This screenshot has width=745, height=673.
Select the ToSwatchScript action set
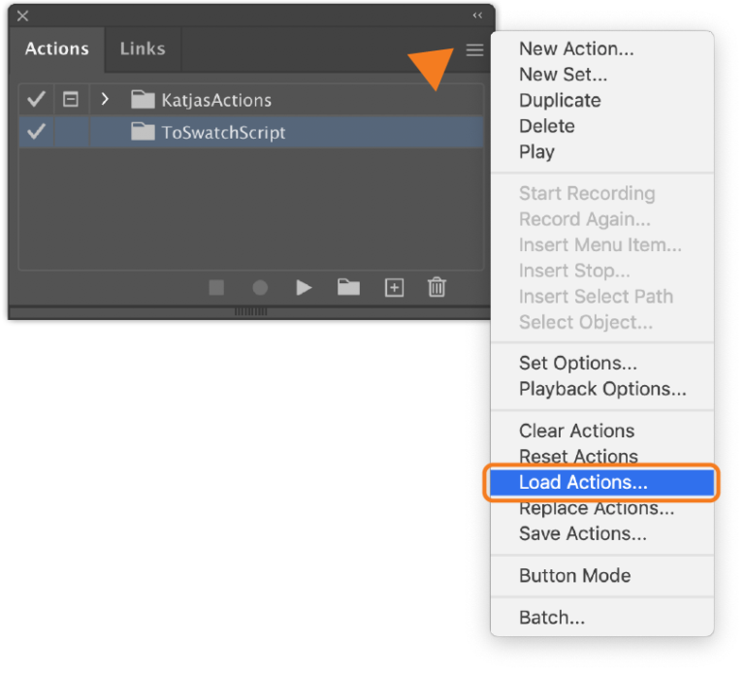pos(223,133)
